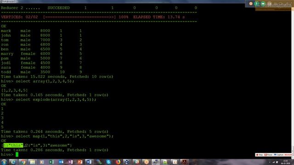Image resolution: width=294 pixels, height=165 pixels.
Task: Click the 'john male 8000' row
Action: click(x=41, y=35)
